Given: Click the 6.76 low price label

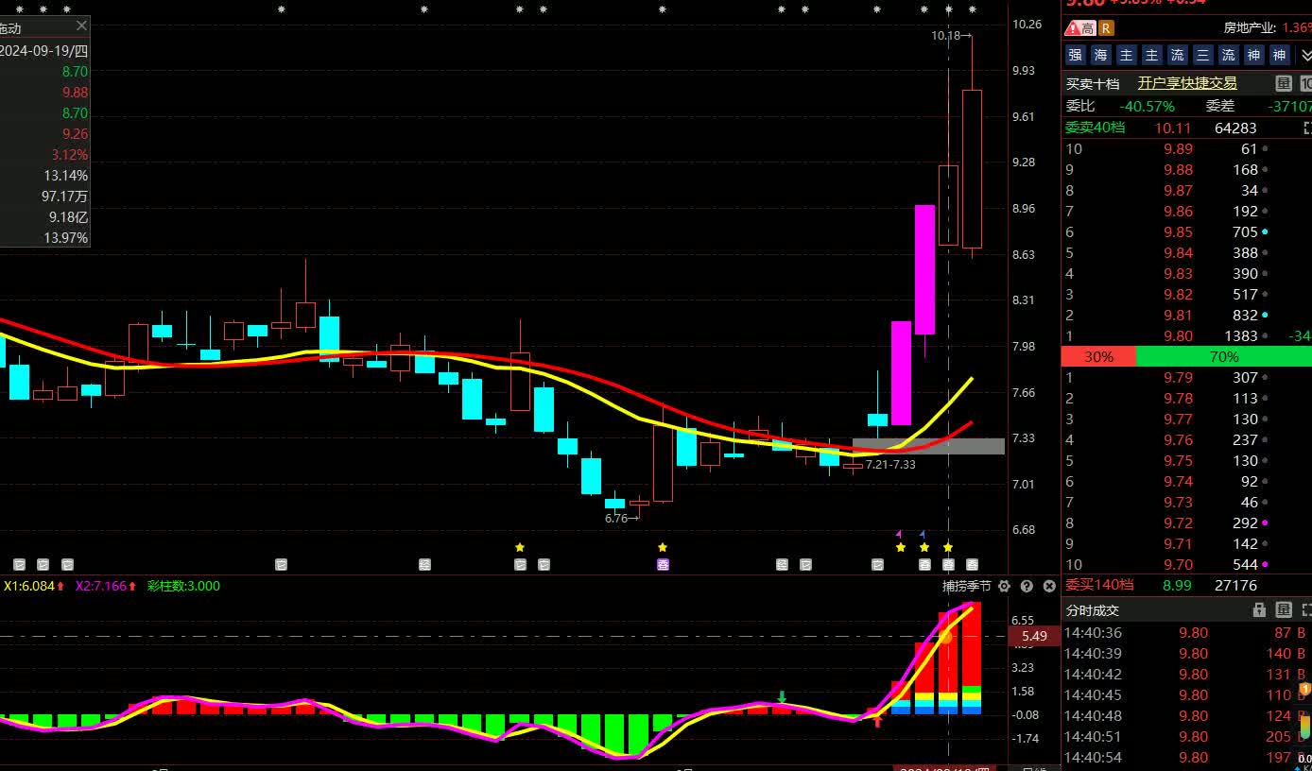Looking at the screenshot, I should pyautogui.click(x=621, y=518).
